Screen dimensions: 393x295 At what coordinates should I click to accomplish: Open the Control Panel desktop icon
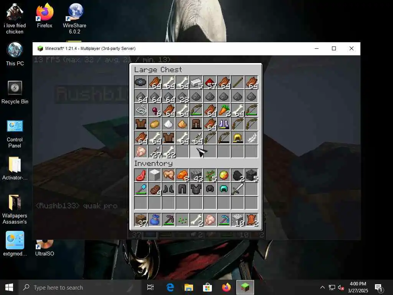coord(15,134)
